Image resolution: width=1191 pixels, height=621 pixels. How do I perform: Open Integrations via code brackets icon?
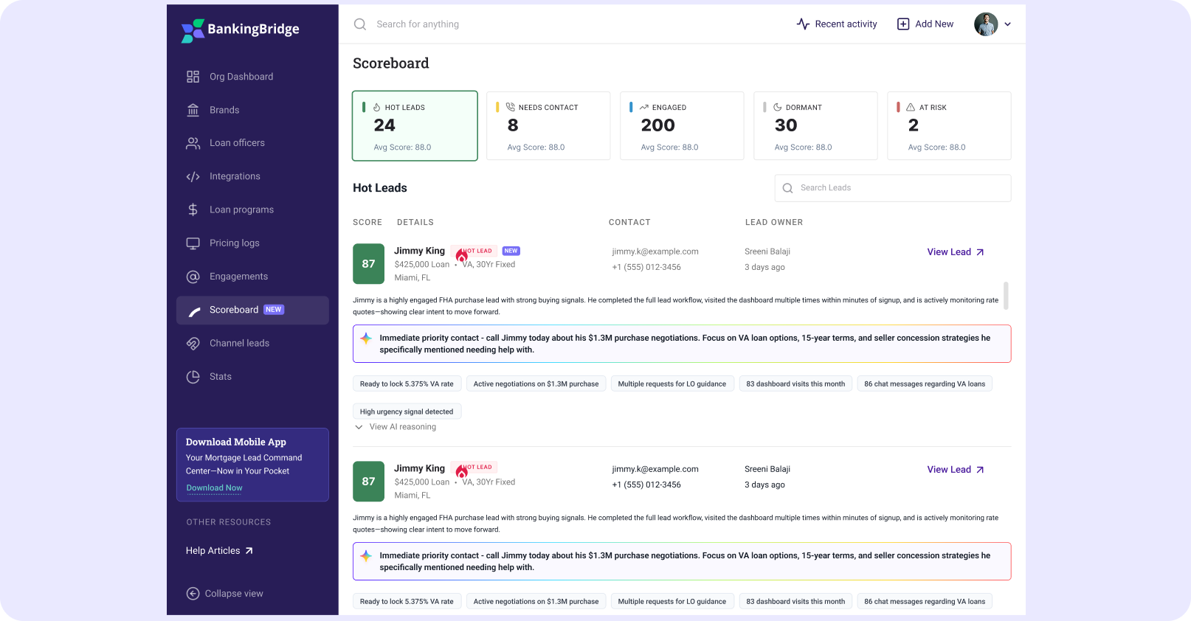[x=193, y=176]
